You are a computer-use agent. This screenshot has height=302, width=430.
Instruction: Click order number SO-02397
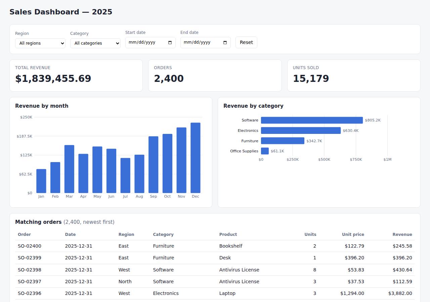point(30,282)
